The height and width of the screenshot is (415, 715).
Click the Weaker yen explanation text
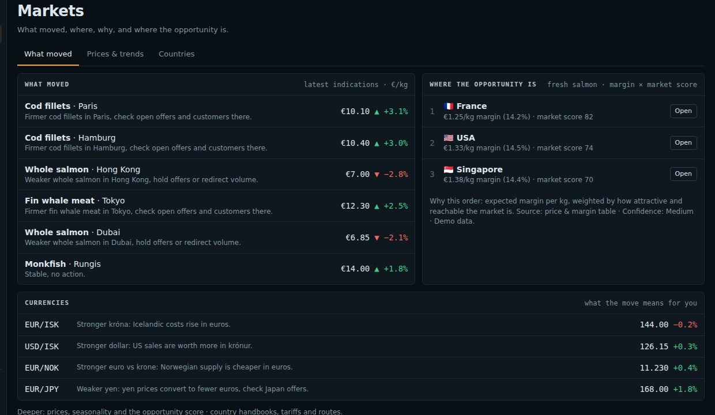point(193,389)
